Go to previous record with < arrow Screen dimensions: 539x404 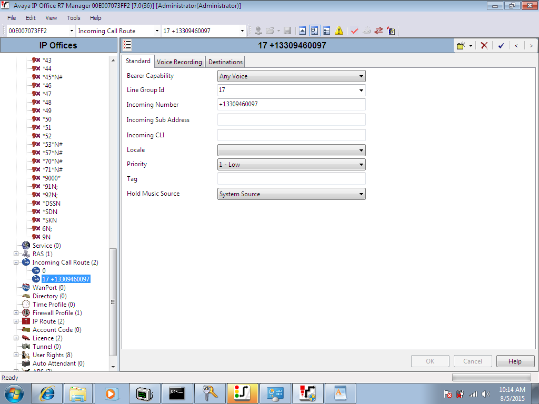pos(516,45)
